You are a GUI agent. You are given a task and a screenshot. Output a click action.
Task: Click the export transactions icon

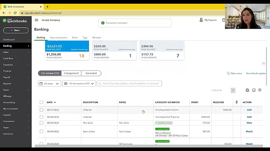(254, 90)
